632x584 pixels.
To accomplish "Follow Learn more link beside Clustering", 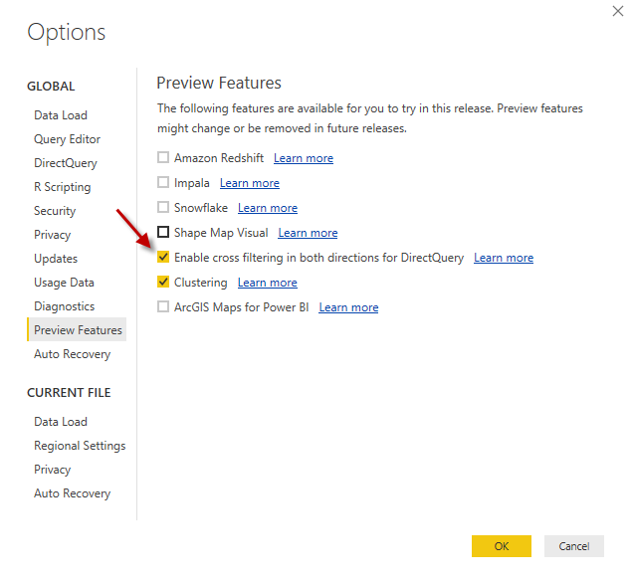I will pyautogui.click(x=267, y=283).
